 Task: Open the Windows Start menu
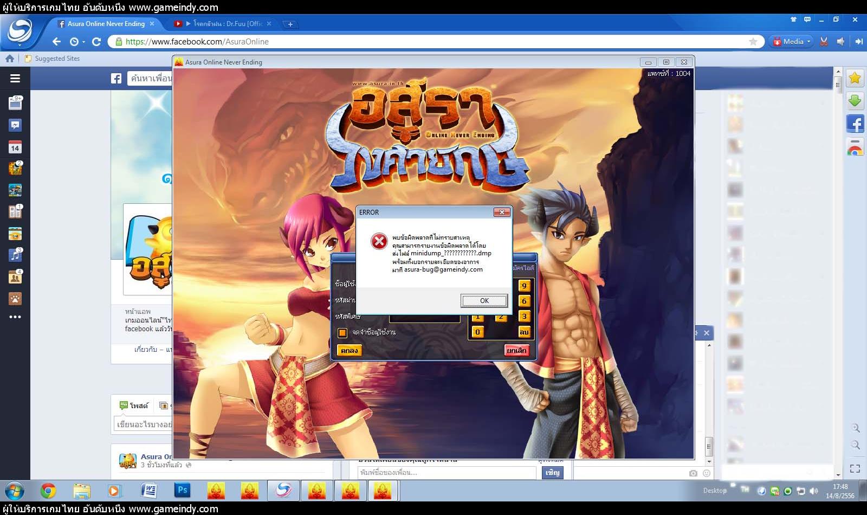click(x=14, y=491)
